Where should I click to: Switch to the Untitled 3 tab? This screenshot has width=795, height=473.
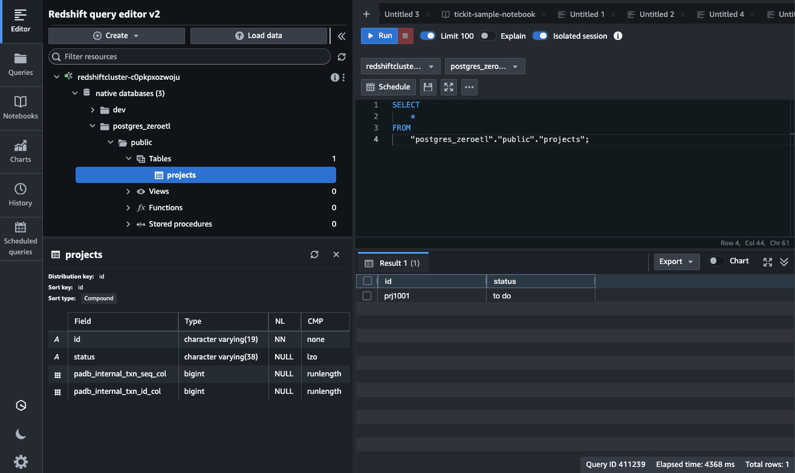[x=401, y=14]
